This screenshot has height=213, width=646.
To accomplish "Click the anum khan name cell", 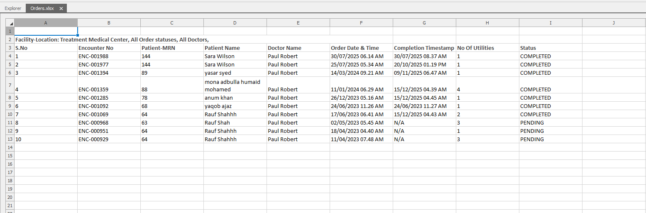I will tap(219, 98).
